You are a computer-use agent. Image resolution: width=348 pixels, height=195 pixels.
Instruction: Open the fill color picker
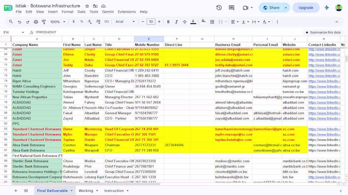pyautogui.click(x=203, y=22)
